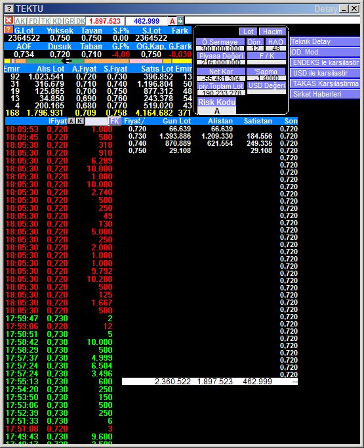Click the orange question mark icon near G.Lot
The image size is (364, 448).
click(x=9, y=30)
